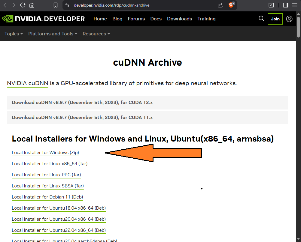The height and width of the screenshot is (242, 301).
Task: Click the Join button
Action: (275, 19)
